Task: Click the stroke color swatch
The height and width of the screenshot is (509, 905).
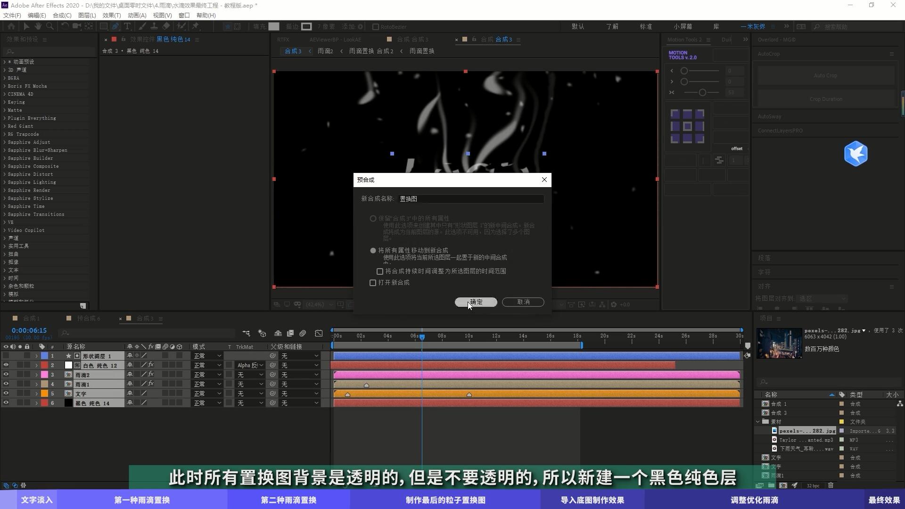Action: [x=306, y=26]
